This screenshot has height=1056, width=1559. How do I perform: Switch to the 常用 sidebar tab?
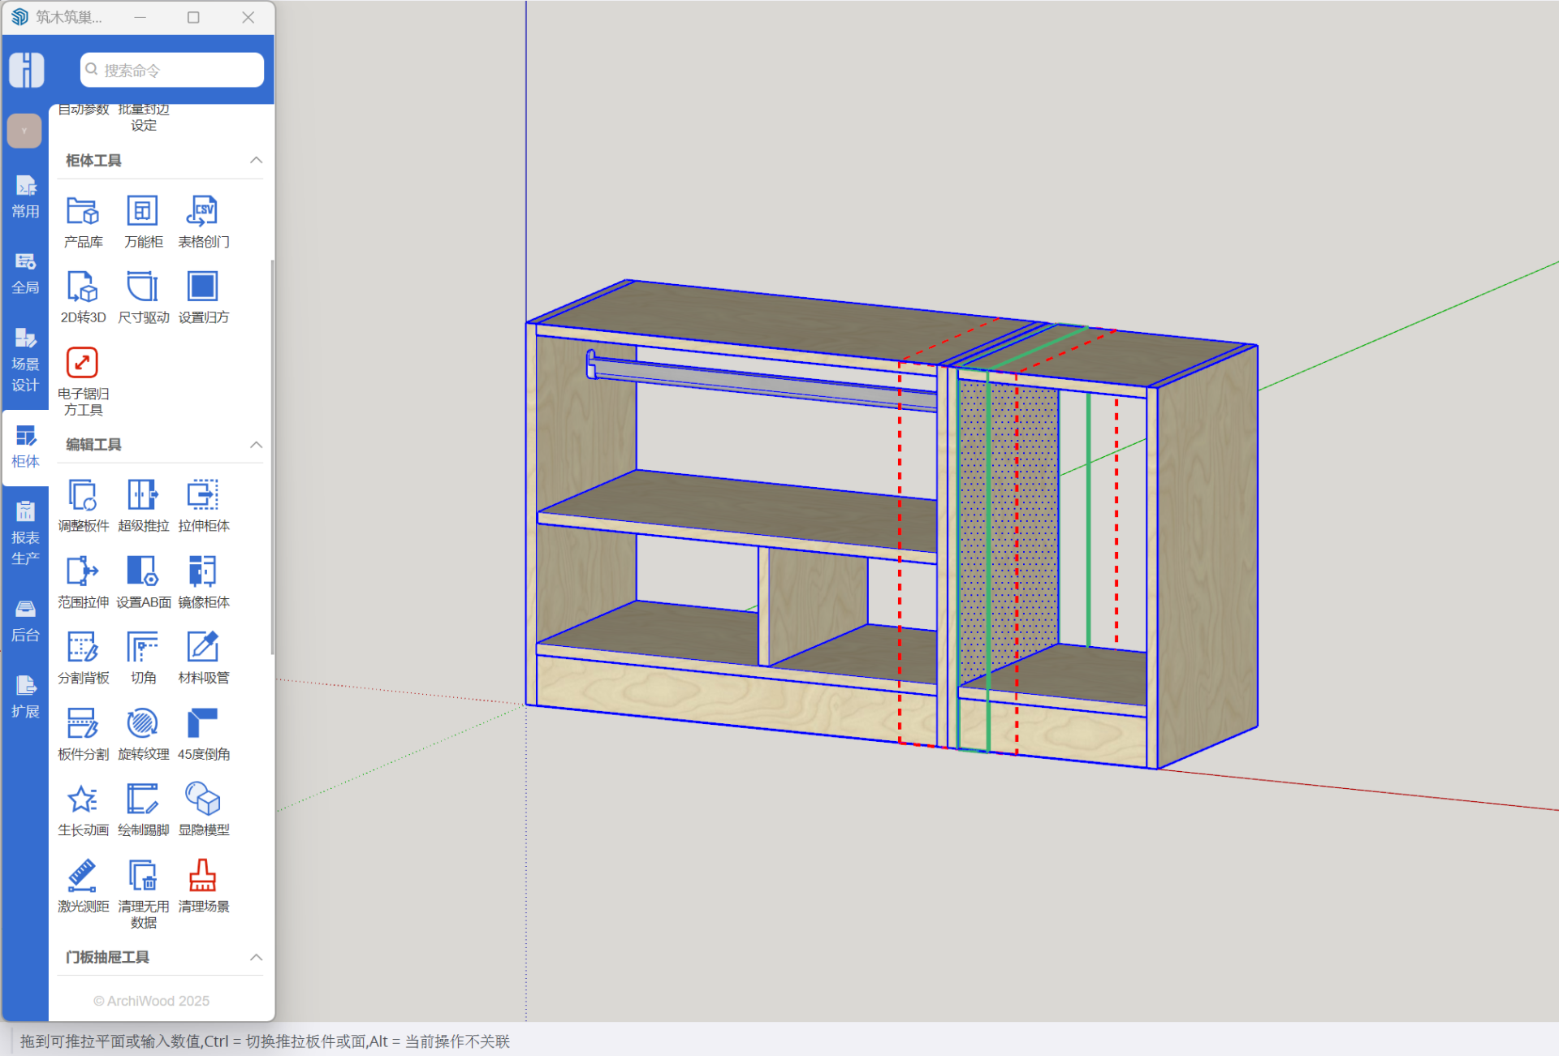(x=25, y=196)
